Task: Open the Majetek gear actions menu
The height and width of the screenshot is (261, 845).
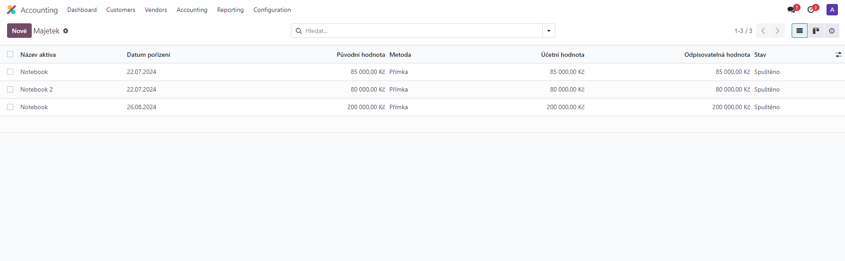Action: (66, 31)
